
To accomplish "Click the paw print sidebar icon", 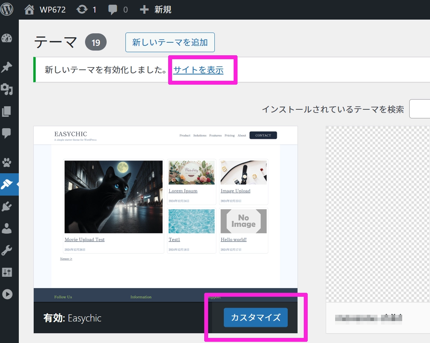I will click(7, 162).
